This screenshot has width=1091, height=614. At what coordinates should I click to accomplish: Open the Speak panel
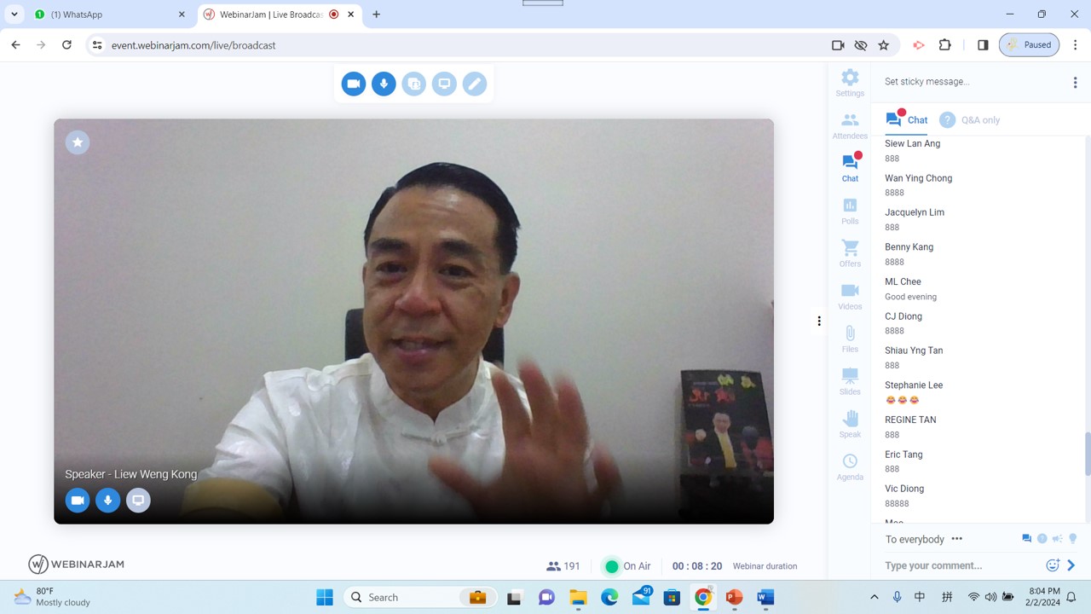pos(850,424)
